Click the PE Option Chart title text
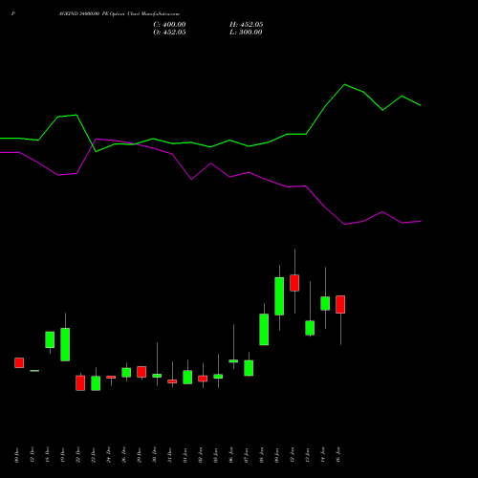 (x=119, y=14)
